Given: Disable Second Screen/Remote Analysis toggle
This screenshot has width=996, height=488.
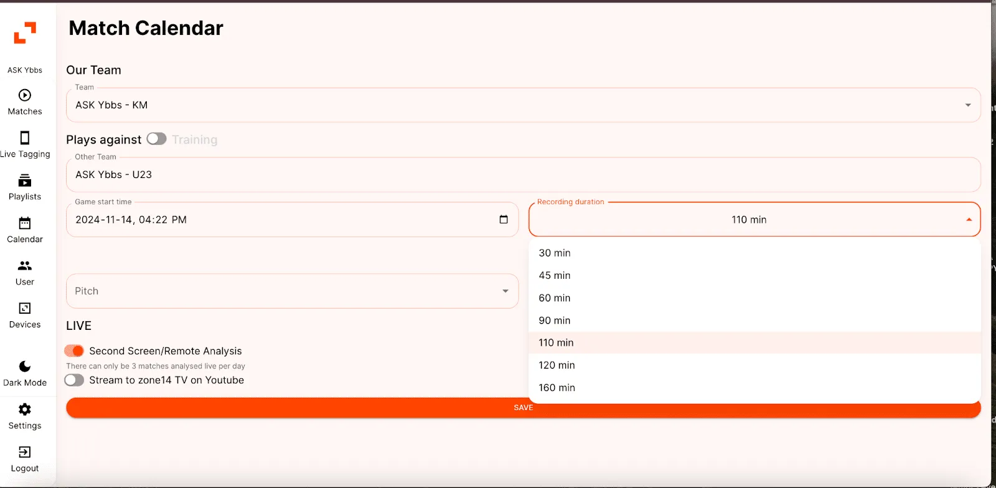Looking at the screenshot, I should coord(74,350).
